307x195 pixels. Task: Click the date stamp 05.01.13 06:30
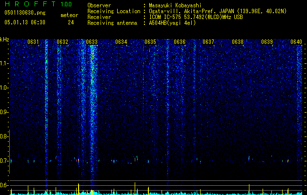25,22
